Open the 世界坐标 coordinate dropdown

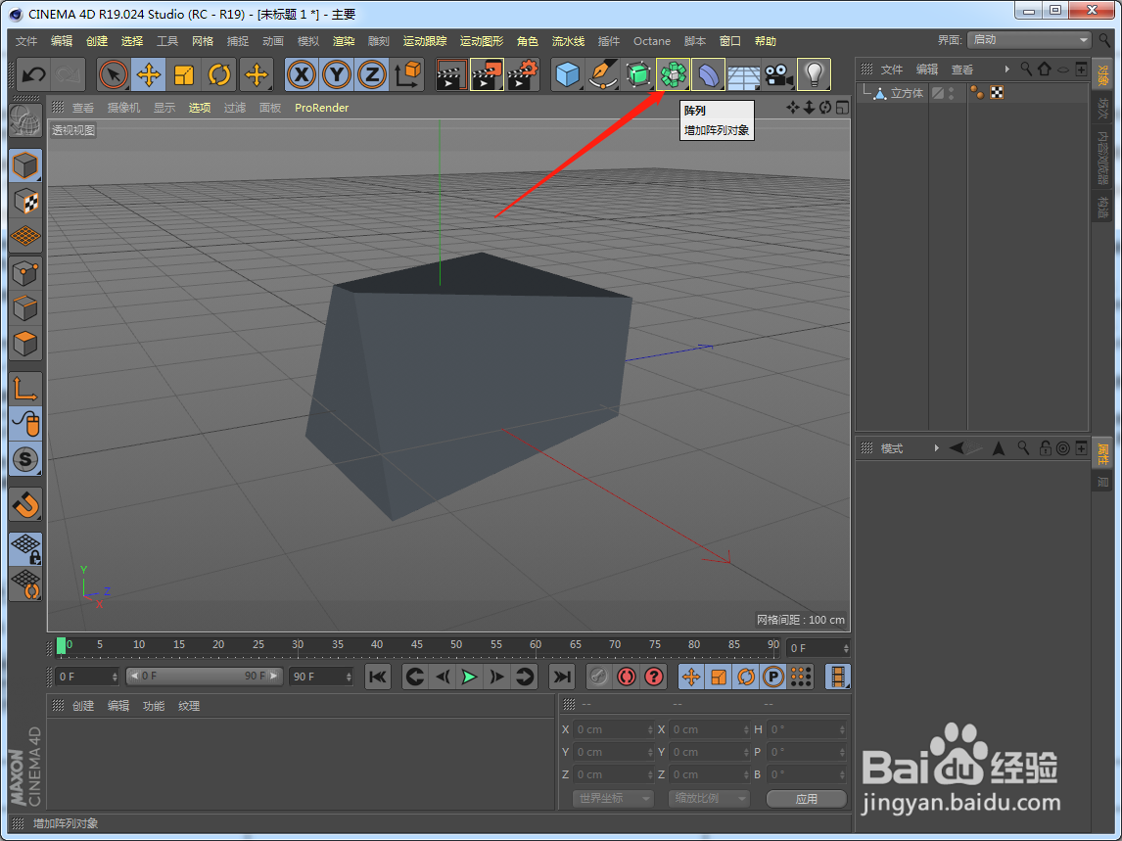613,798
